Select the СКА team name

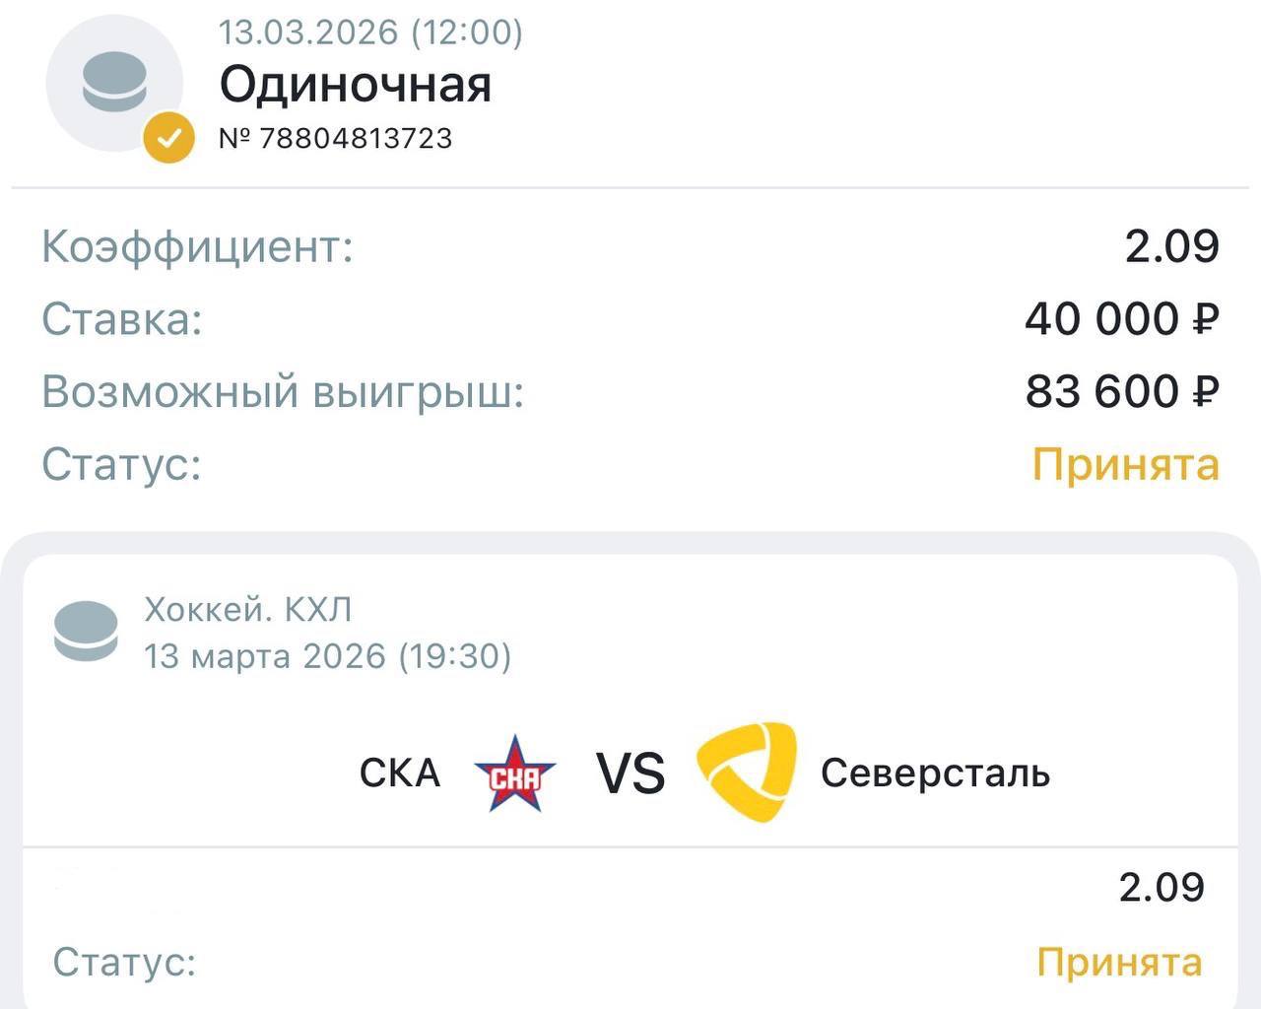click(399, 774)
